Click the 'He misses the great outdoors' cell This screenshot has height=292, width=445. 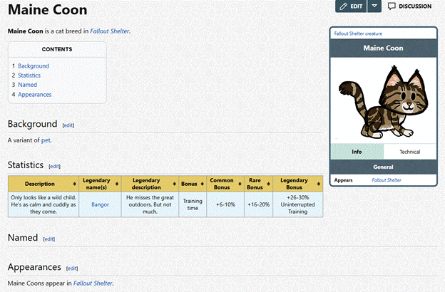(150, 204)
